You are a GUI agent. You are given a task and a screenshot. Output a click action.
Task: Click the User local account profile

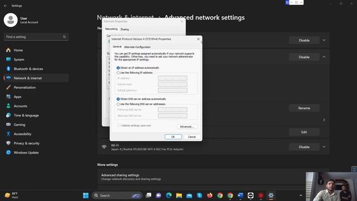[x=21, y=20]
